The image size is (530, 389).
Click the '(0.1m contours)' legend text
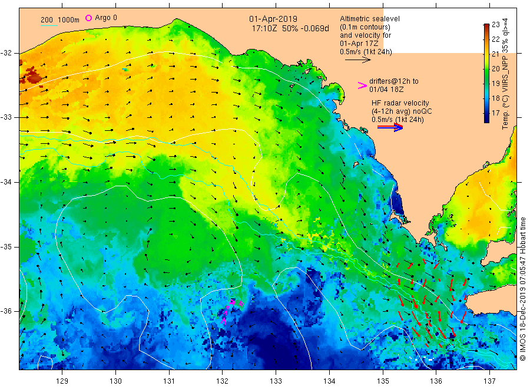(365, 27)
